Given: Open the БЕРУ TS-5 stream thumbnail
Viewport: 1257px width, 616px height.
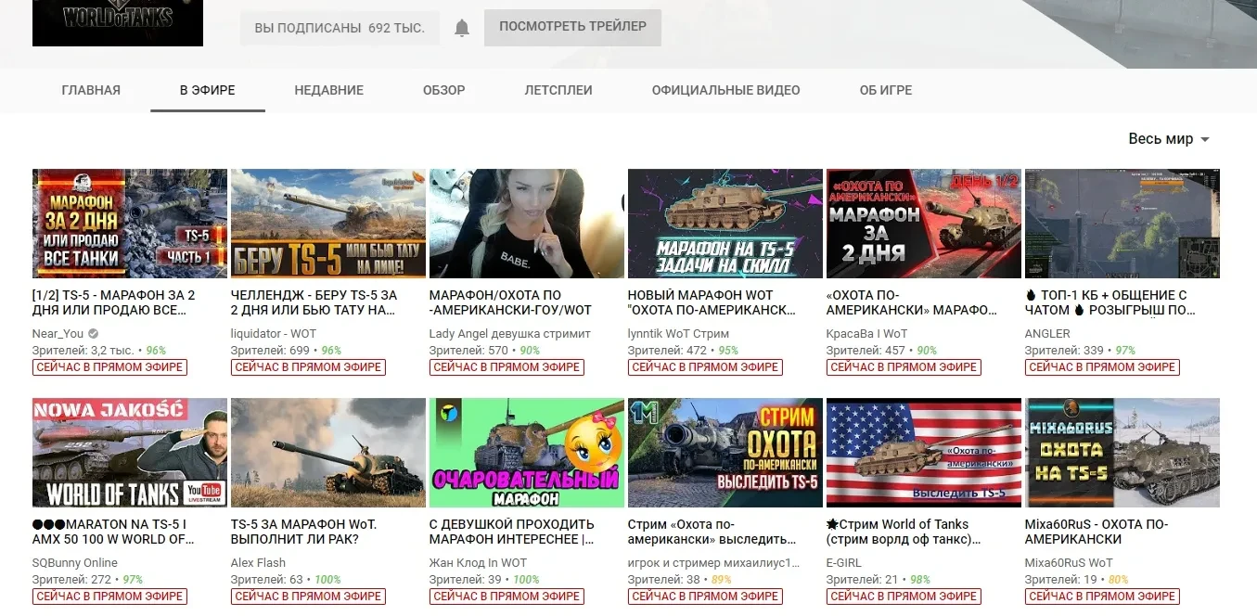Looking at the screenshot, I should click(327, 223).
